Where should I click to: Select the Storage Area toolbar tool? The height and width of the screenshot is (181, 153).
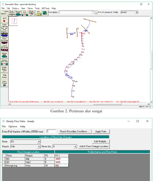point(18,13)
